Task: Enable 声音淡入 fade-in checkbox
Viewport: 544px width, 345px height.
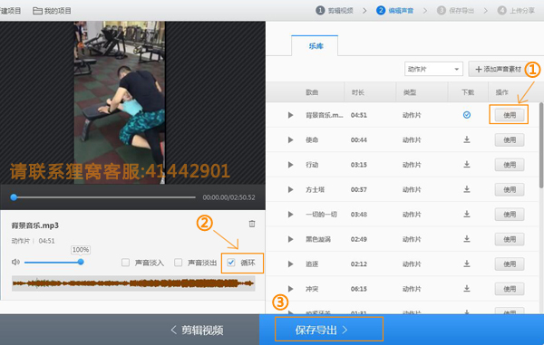Action: pos(126,263)
